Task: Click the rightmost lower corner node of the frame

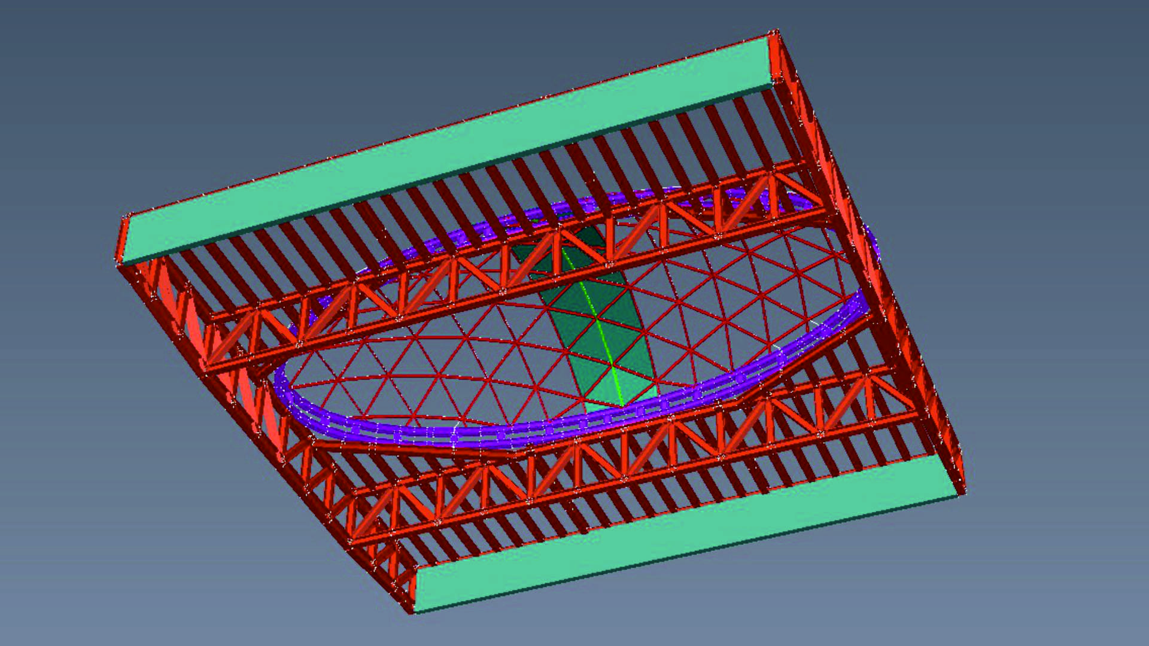Action: tap(962, 492)
